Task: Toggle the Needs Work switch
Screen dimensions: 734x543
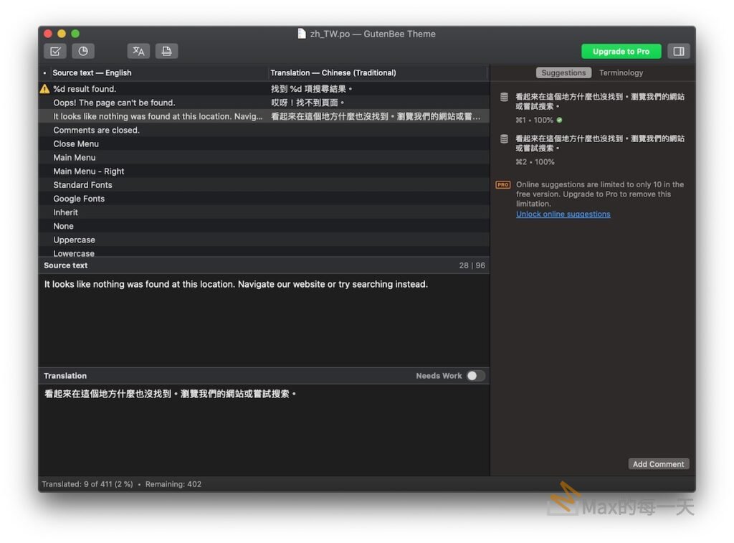Action: [x=475, y=376]
